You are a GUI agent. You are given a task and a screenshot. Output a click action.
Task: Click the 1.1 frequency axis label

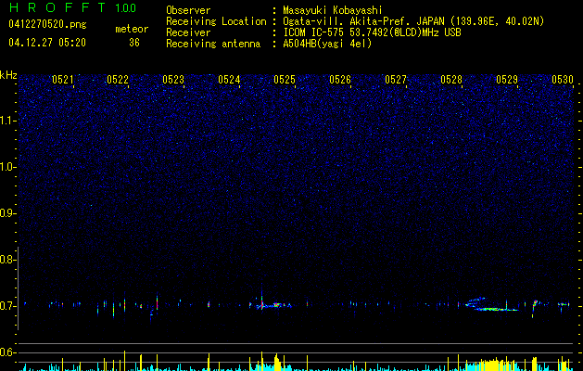pos(7,121)
